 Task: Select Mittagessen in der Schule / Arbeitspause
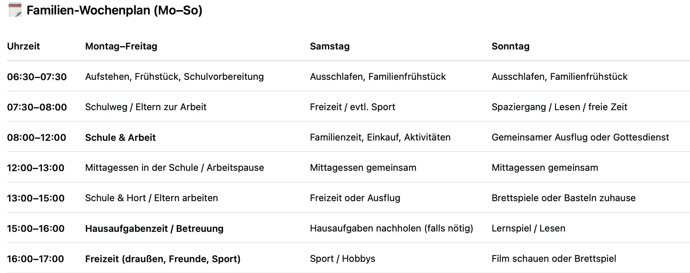point(174,168)
